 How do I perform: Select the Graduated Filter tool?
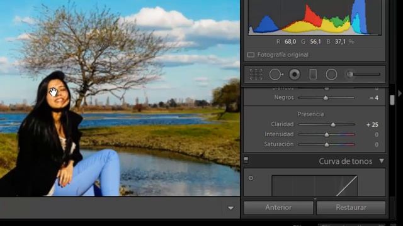pyautogui.click(x=313, y=75)
